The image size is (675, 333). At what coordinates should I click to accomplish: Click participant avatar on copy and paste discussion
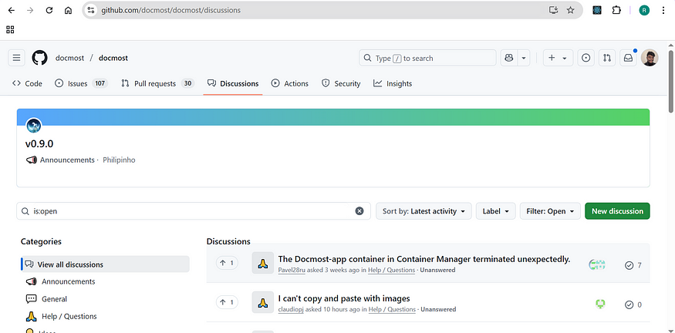tap(600, 304)
